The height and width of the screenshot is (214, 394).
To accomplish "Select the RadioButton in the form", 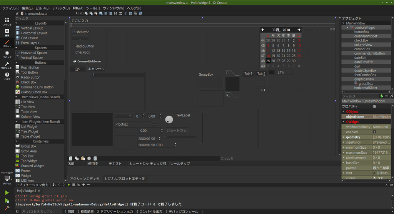I will pyautogui.click(x=83, y=46).
